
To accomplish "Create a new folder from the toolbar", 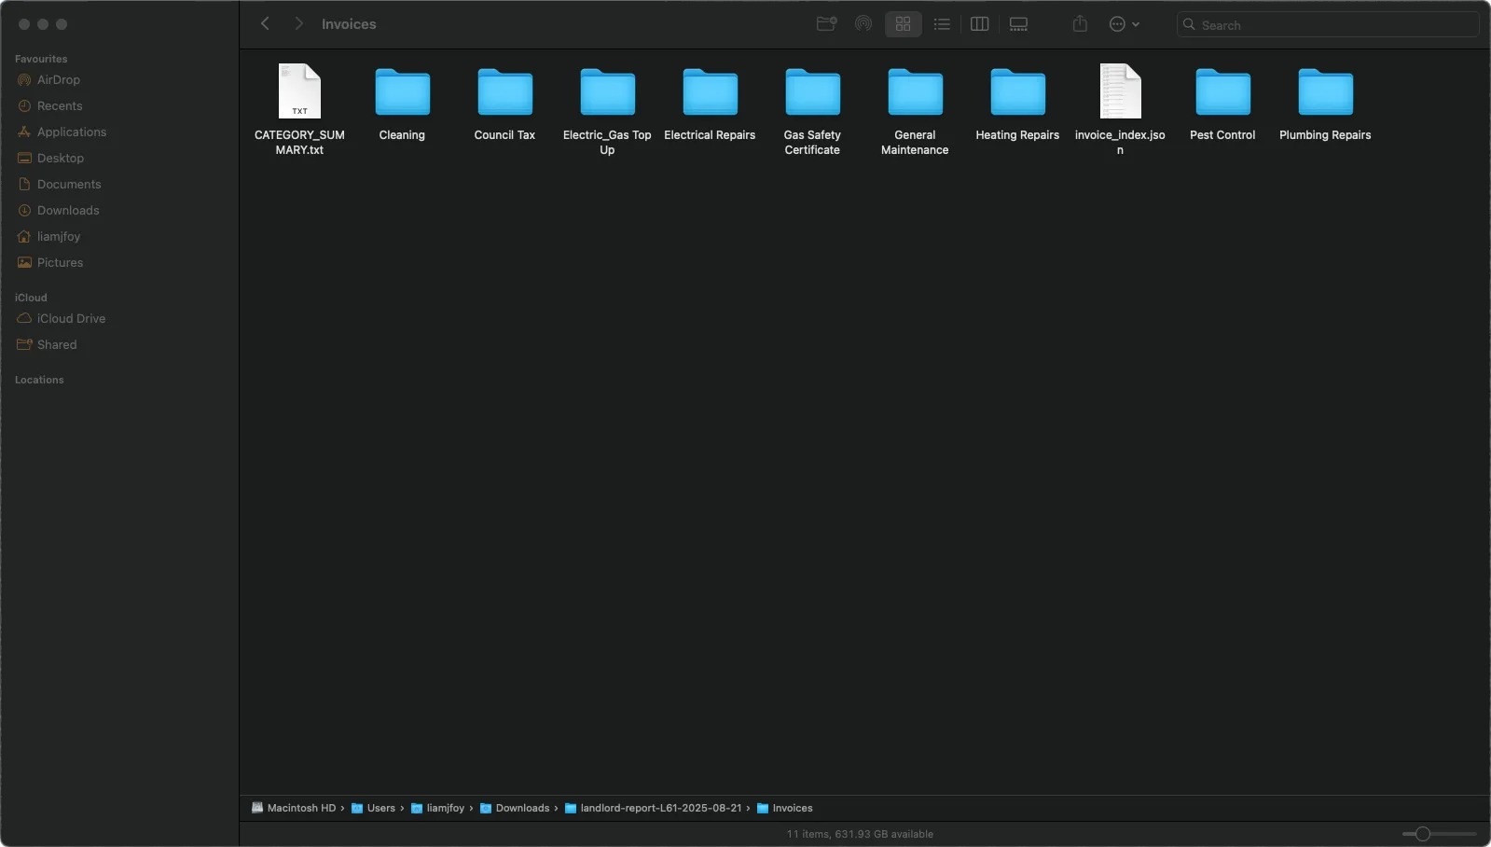I will coord(826,24).
